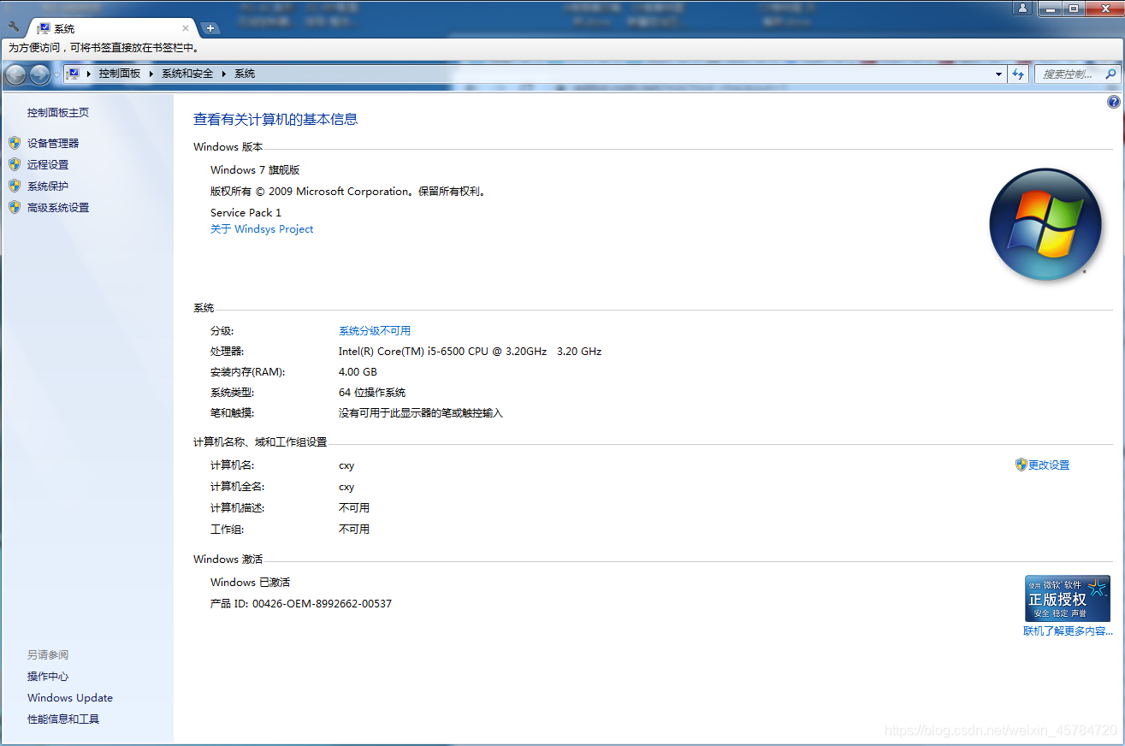This screenshot has width=1125, height=746.
Task: Open 控制面板主页 link
Action: point(58,113)
